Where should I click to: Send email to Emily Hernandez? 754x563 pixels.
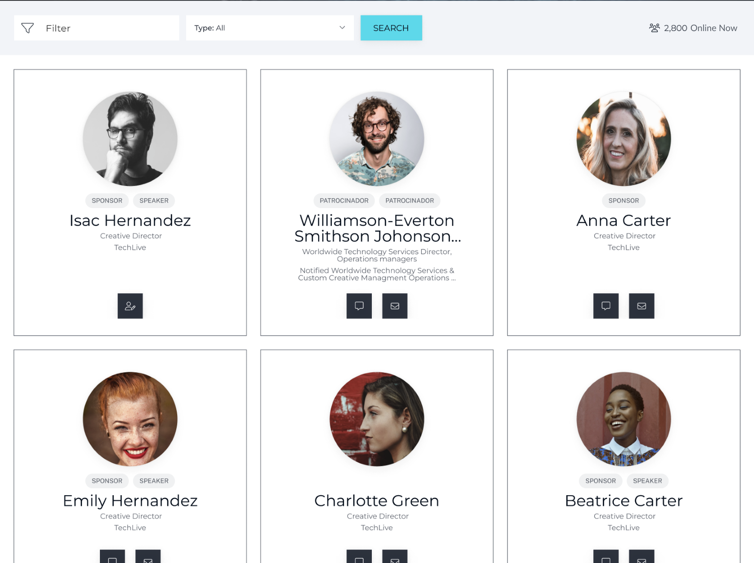click(x=148, y=556)
